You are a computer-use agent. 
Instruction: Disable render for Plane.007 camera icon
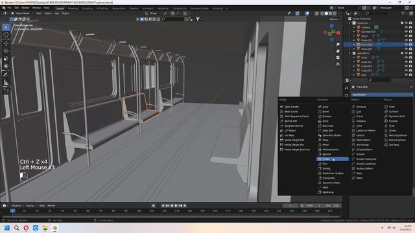coord(410,49)
